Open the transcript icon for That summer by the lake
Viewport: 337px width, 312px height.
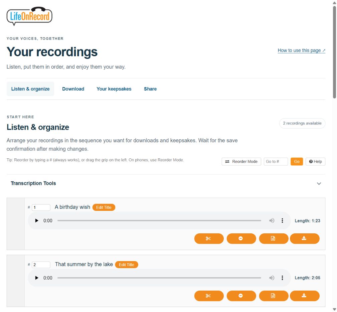(x=274, y=296)
